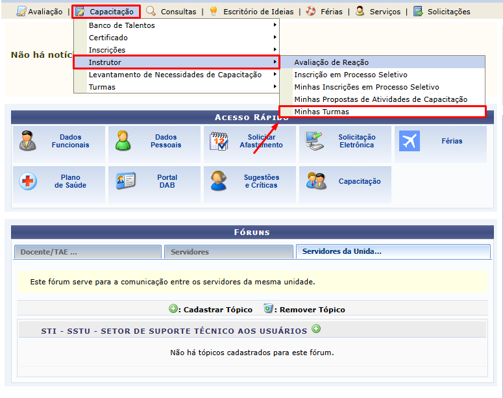Screen dimensions: 503x398
Task: Click the Férias airplane icon
Action: (410, 141)
